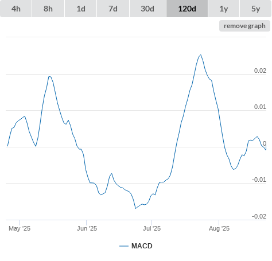Toggle the MACD series legend label

click(x=142, y=246)
